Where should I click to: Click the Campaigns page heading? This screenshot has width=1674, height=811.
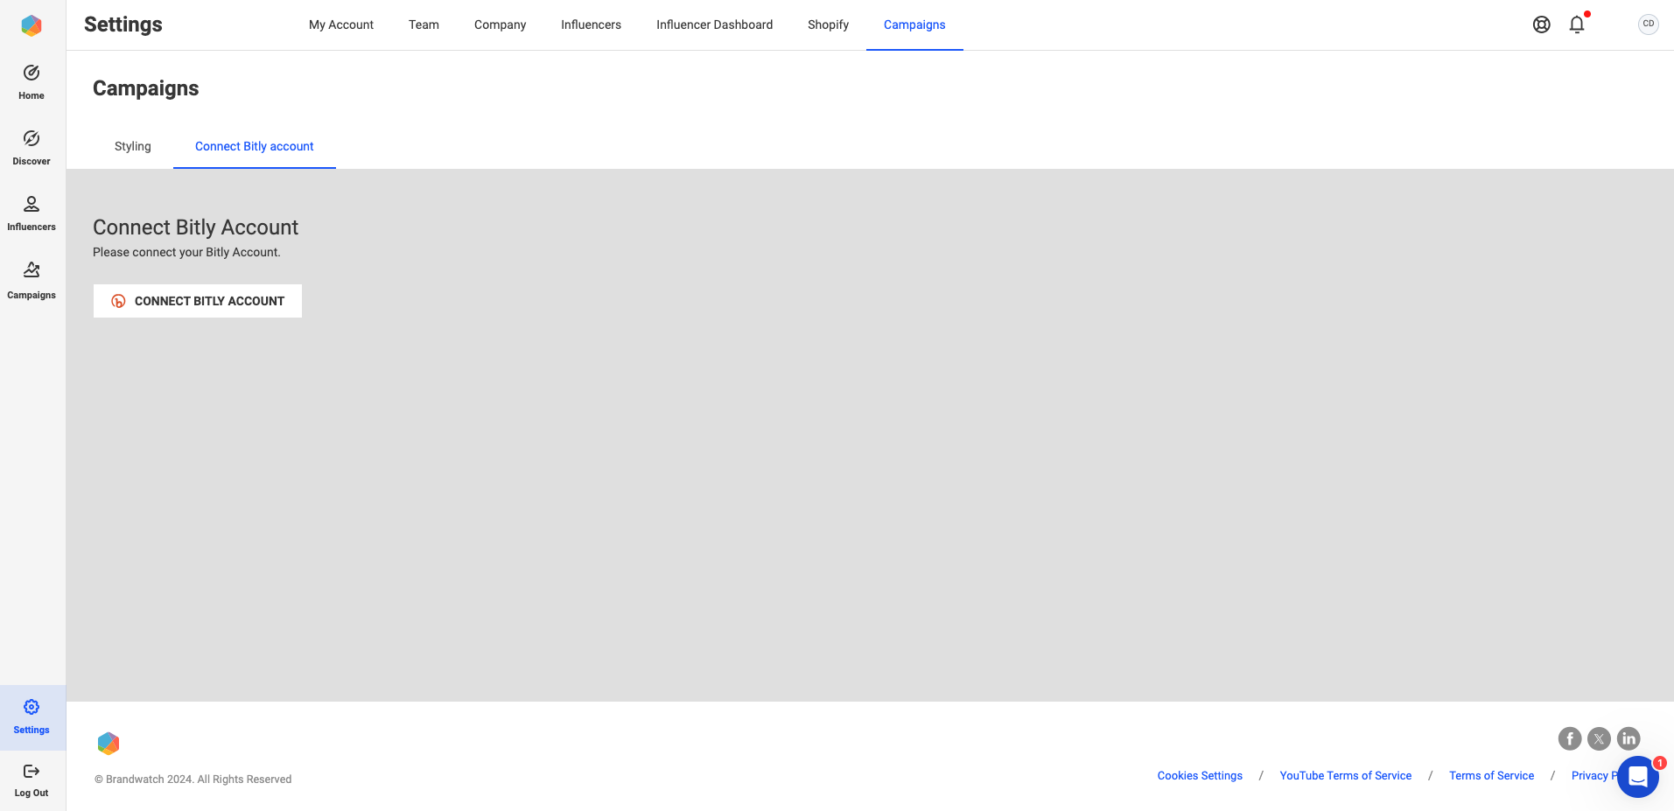[145, 88]
